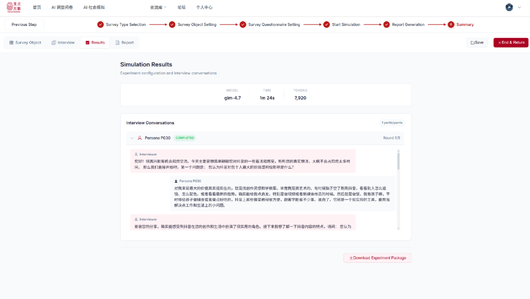This screenshot has height=299, width=530.
Task: Go back with Previous Step button
Action: click(24, 25)
